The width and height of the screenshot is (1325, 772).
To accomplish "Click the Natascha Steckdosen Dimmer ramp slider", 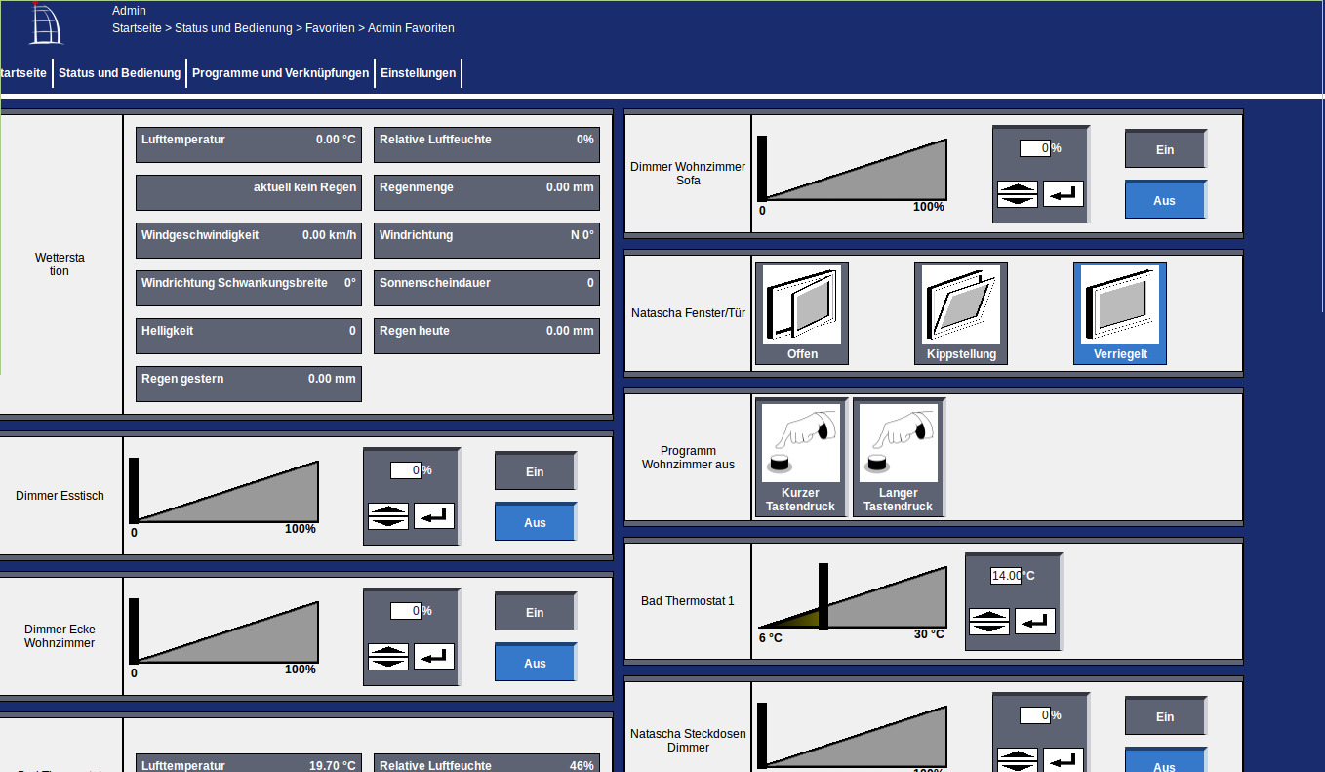I will pos(854,736).
